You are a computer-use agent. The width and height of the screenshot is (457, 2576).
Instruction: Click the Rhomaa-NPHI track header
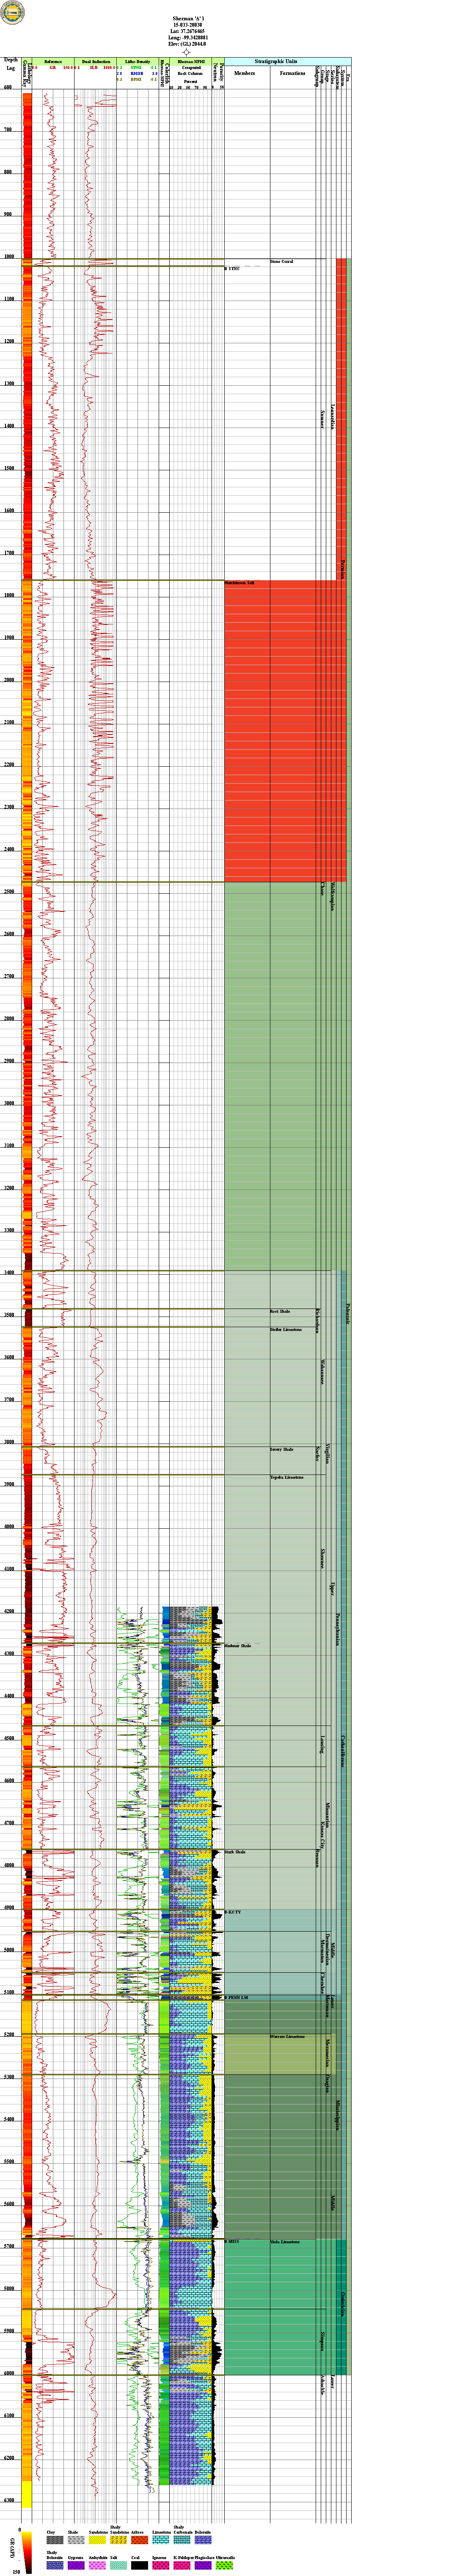pos(191,62)
